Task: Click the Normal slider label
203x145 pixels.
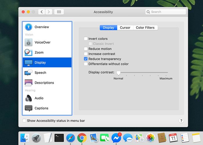Action: click(x=118, y=78)
